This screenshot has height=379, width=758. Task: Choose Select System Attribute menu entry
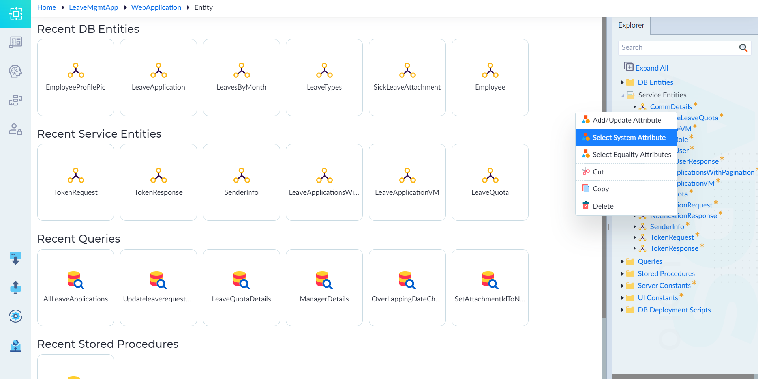tap(626, 138)
